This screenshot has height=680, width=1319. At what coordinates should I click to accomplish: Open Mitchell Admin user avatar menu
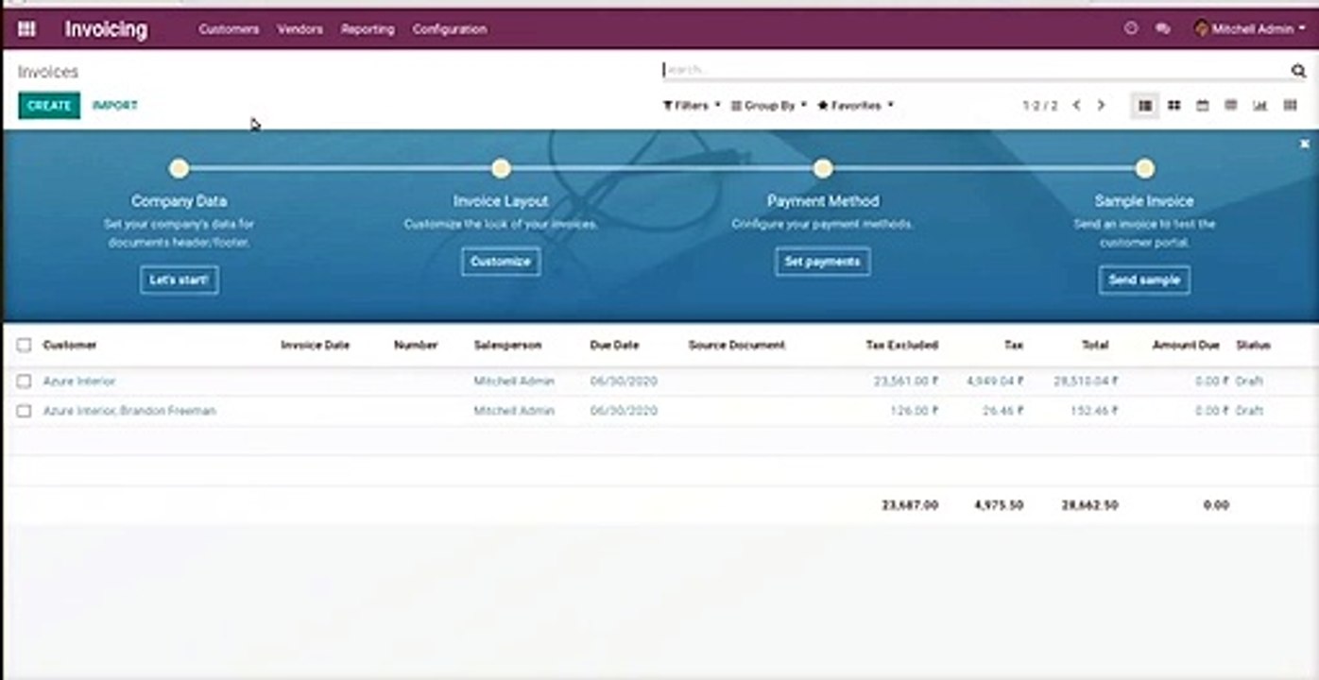coord(1249,29)
